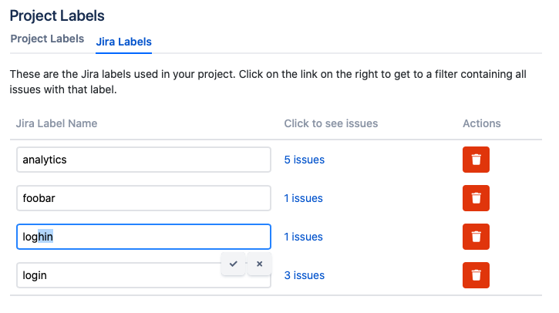The width and height of the screenshot is (559, 313).
Task: Remove the login label via trash button
Action: click(x=476, y=275)
